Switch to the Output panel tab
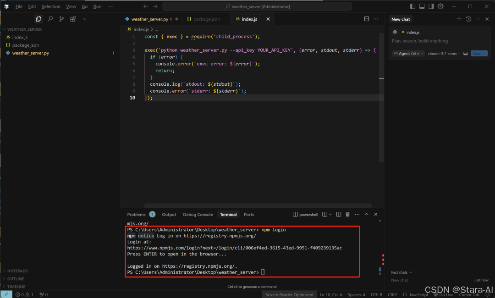This screenshot has height=298, width=495. [x=169, y=215]
